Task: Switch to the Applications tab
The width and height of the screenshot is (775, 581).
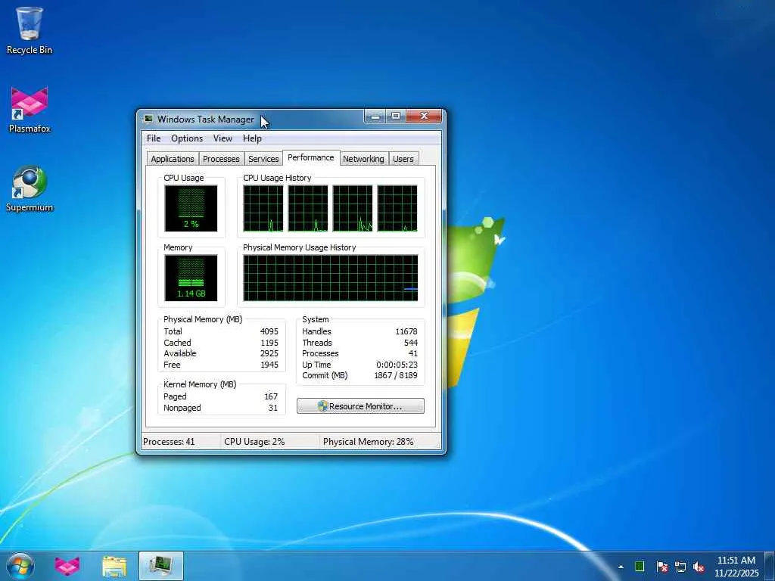Action: pos(173,159)
